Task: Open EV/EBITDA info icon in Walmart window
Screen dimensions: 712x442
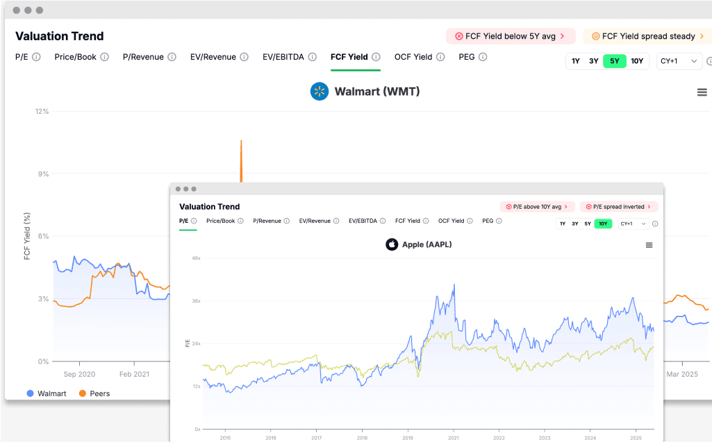Action: click(313, 57)
